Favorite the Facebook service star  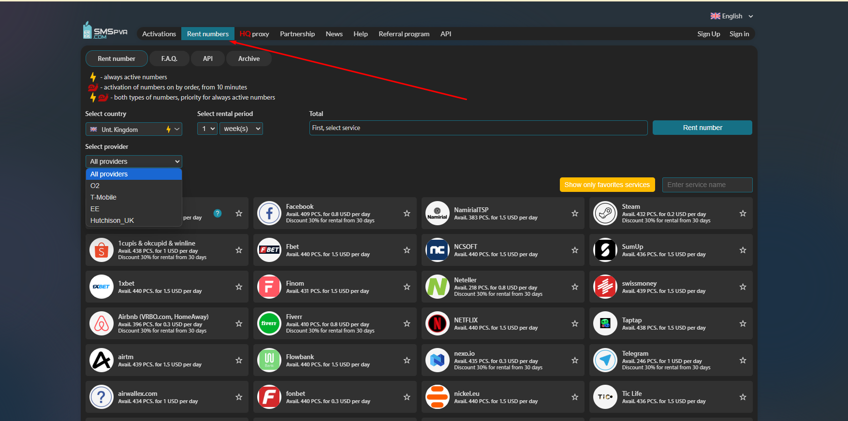coord(407,213)
